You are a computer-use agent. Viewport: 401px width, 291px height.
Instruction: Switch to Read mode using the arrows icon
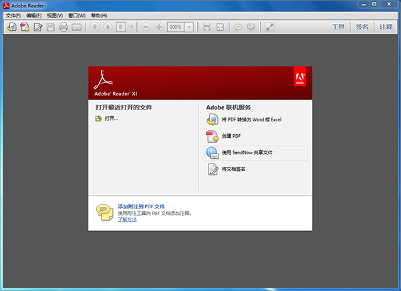269,27
